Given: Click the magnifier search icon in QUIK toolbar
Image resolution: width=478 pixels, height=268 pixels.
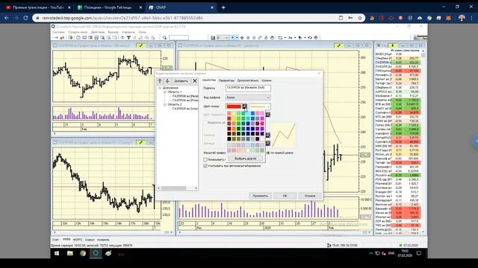Looking at the screenshot, I should (164, 38).
